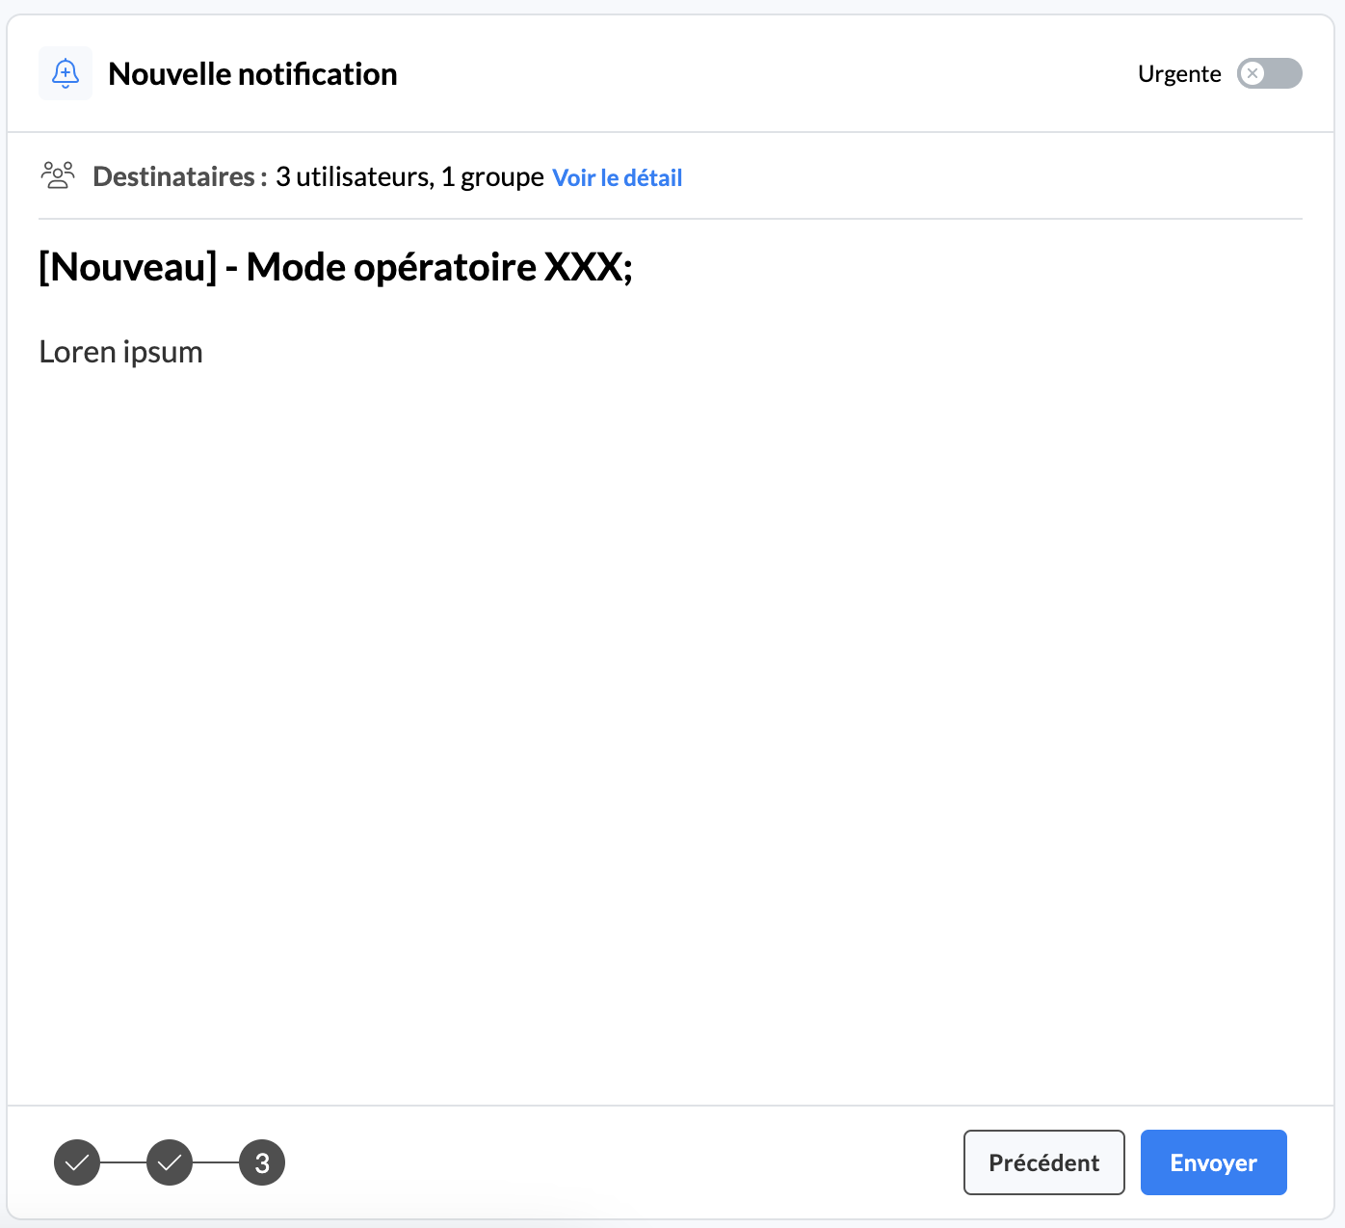
Task: Click the Nouvelle notification header title
Action: point(252,74)
